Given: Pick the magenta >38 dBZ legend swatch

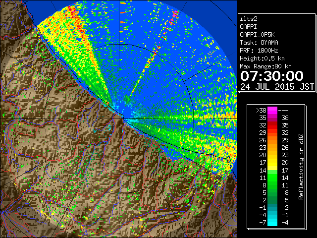Looking at the screenshot, I should point(272,110).
